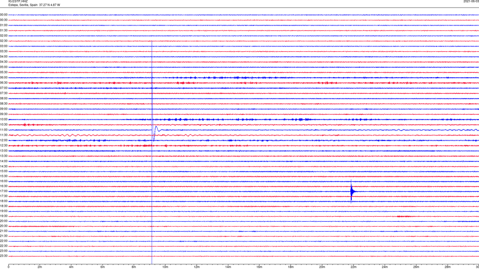Click the 26m axis tick label
This screenshot has height=269, width=479.
(416, 267)
